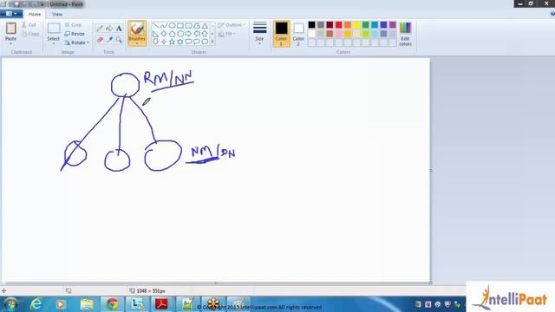The height and width of the screenshot is (312, 555).
Task: Open Adobe Reader from the taskbar
Action: [x=162, y=304]
